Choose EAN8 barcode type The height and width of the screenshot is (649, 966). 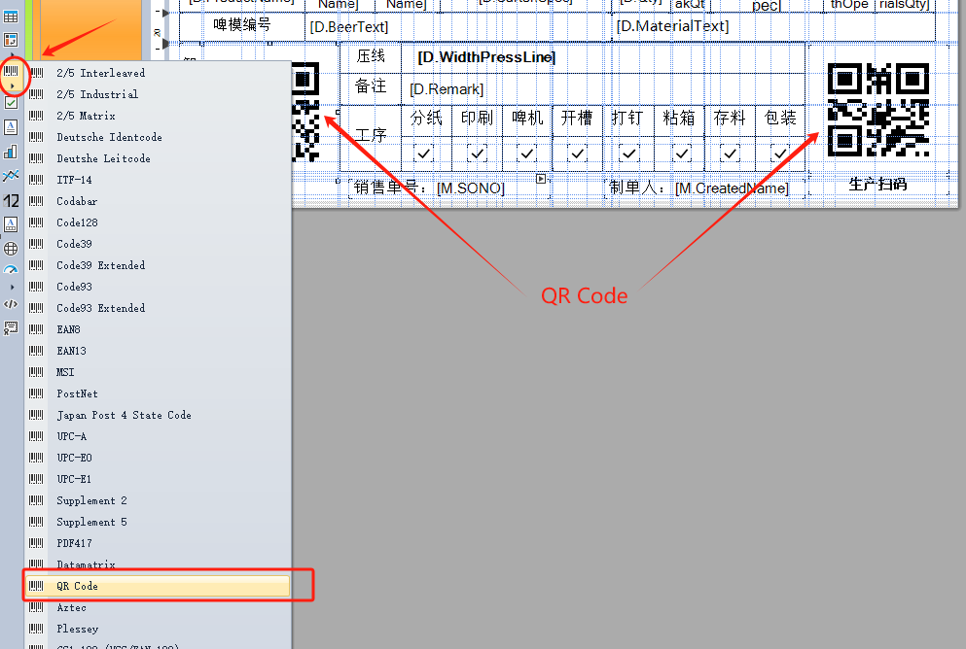[x=158, y=329]
